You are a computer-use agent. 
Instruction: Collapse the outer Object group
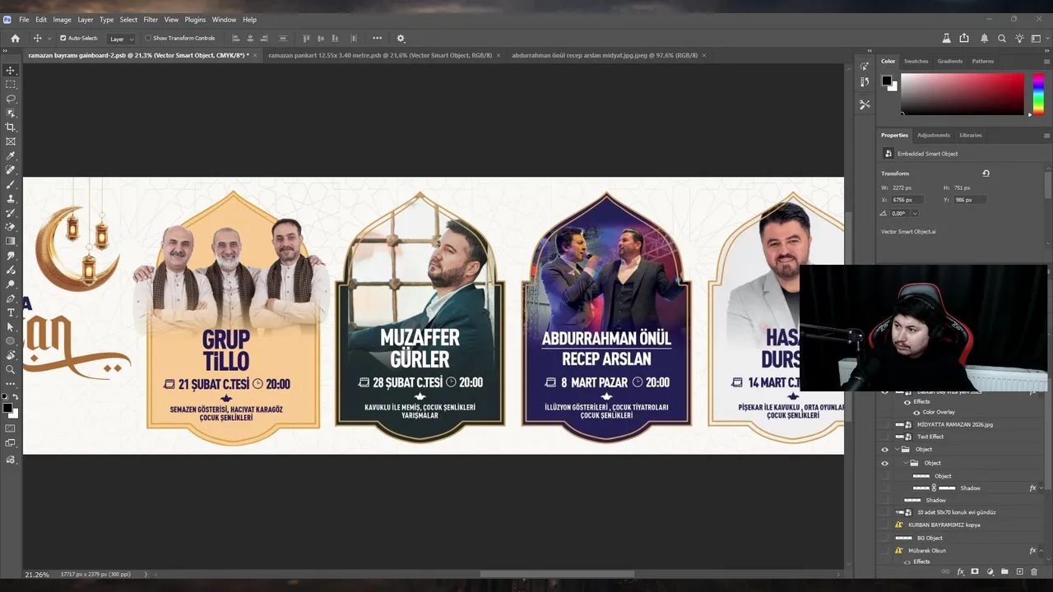[x=898, y=450]
